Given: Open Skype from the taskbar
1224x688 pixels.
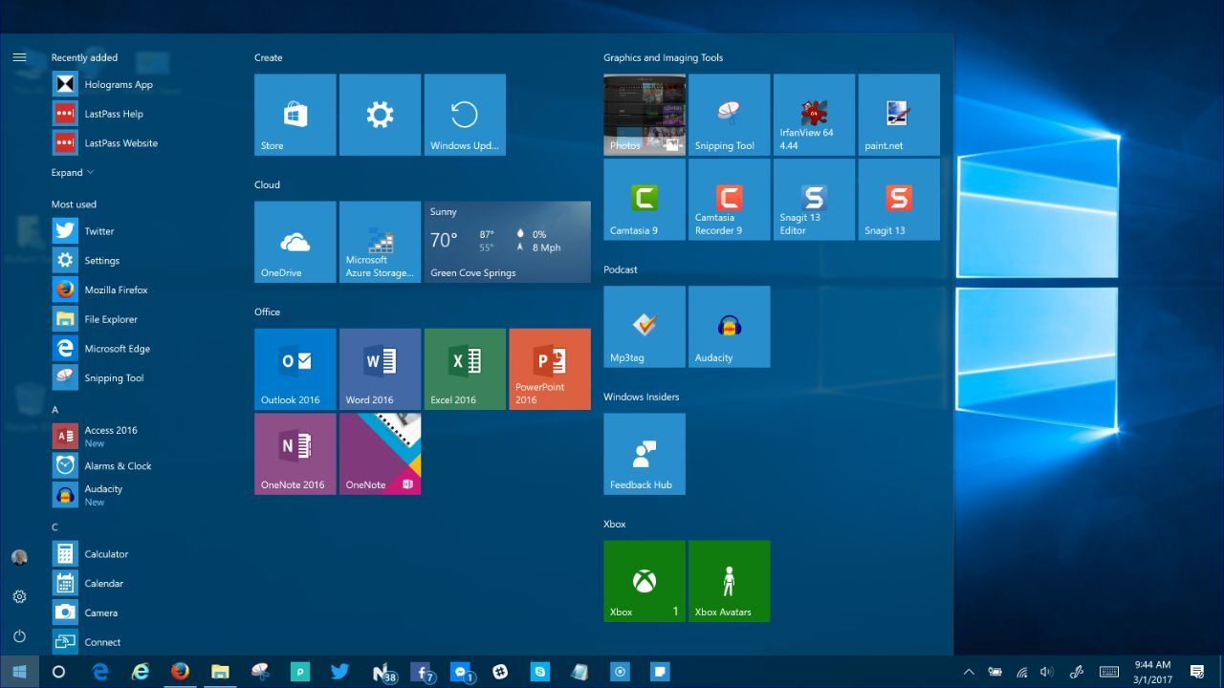Looking at the screenshot, I should 540,672.
